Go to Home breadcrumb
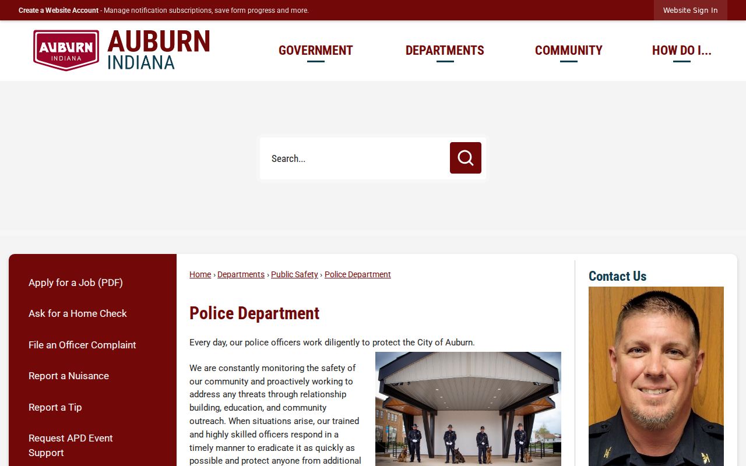 [x=200, y=274]
